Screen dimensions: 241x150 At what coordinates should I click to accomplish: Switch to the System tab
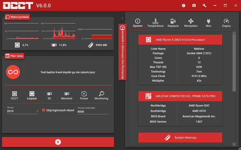tap(137, 23)
